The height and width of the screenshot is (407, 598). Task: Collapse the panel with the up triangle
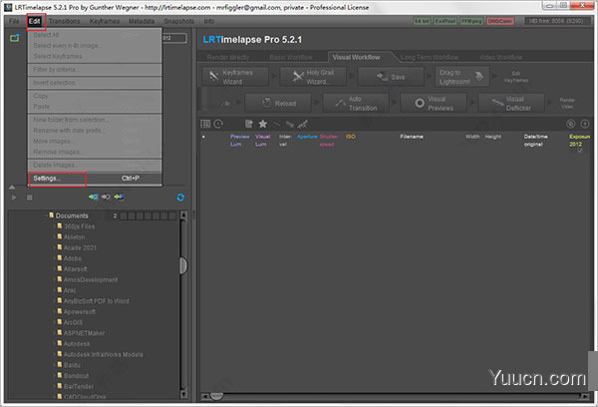click(x=12, y=188)
